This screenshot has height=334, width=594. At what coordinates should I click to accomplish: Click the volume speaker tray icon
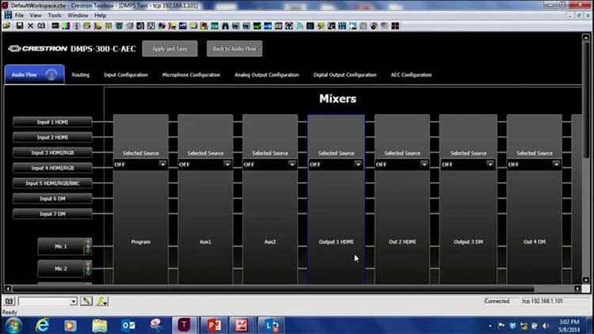(546, 325)
